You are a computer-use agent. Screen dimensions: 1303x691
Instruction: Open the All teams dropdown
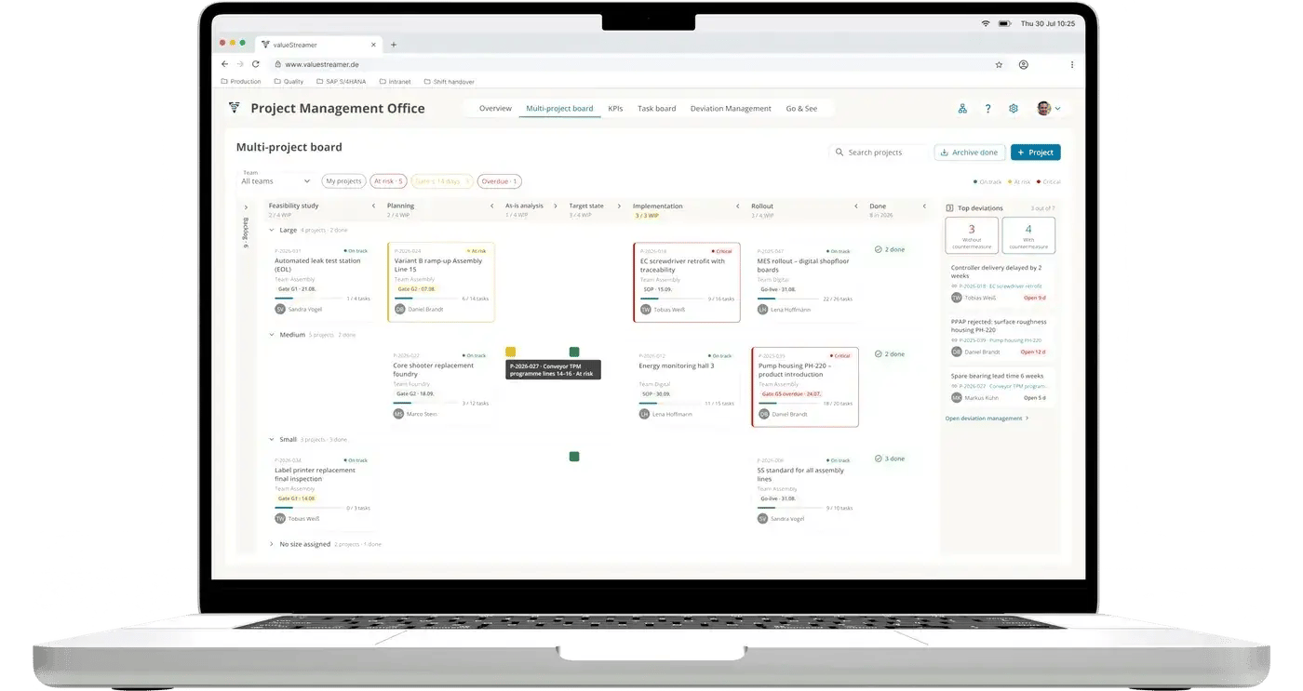pyautogui.click(x=275, y=181)
